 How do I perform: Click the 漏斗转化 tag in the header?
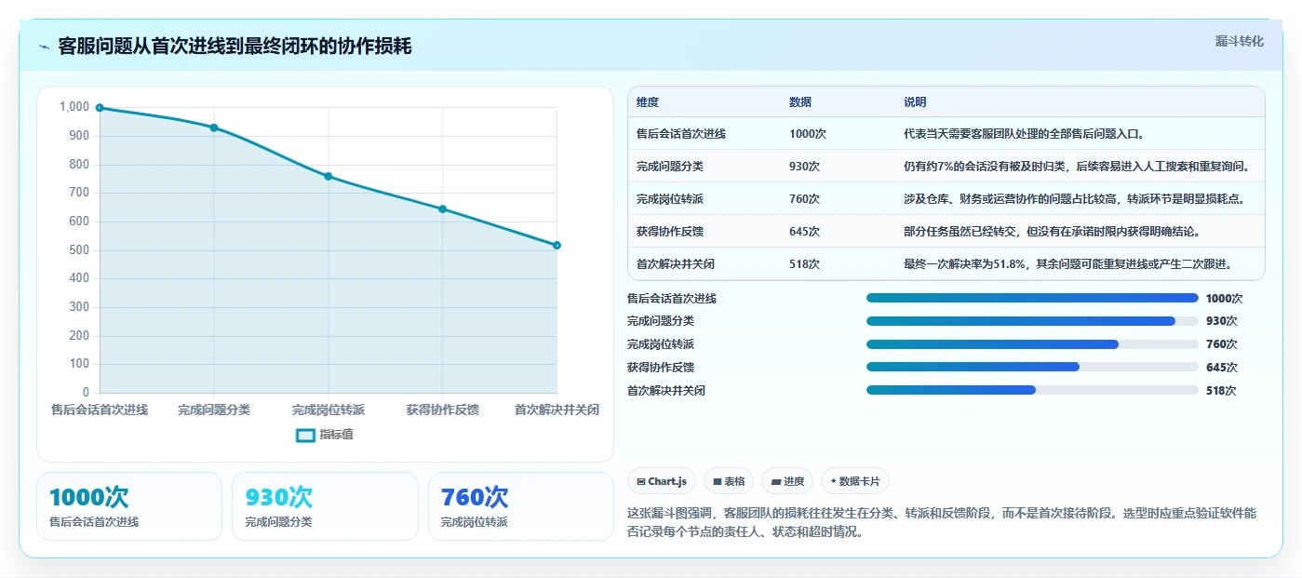1239,41
